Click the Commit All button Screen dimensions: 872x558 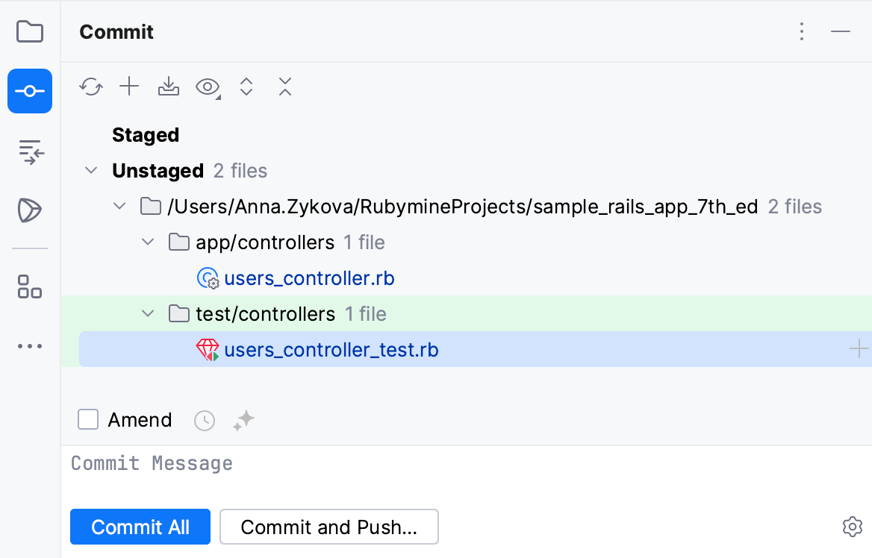[140, 527]
